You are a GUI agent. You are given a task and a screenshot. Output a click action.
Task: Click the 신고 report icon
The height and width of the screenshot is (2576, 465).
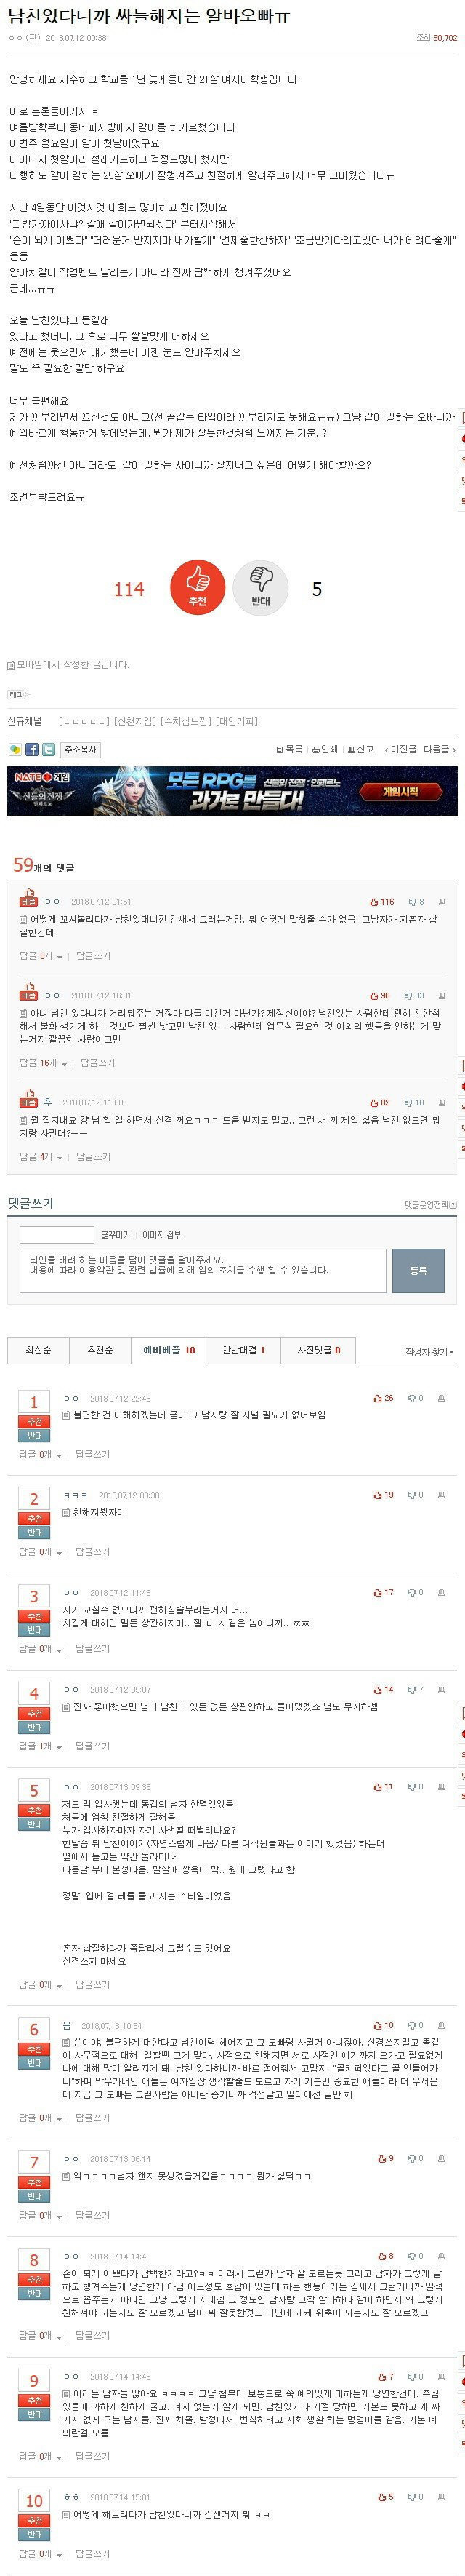point(361,749)
